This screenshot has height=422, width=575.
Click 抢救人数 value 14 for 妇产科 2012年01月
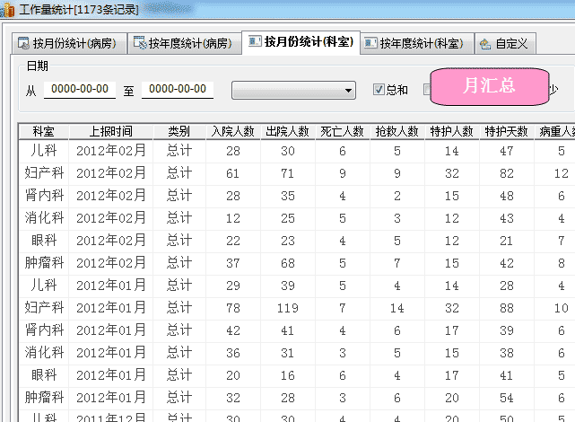397,308
